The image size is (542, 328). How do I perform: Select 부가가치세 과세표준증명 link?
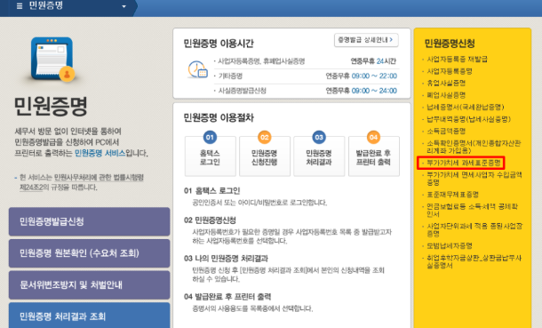(x=463, y=163)
